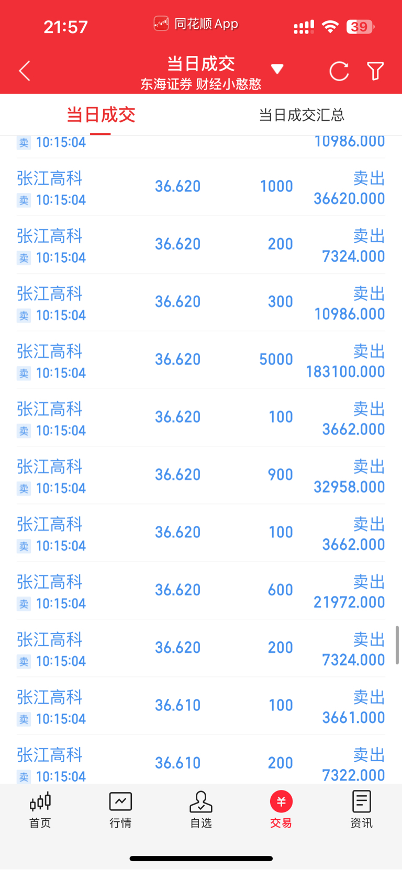Open 首页 home tab icon
Screen dimensions: 402x870
[40, 801]
